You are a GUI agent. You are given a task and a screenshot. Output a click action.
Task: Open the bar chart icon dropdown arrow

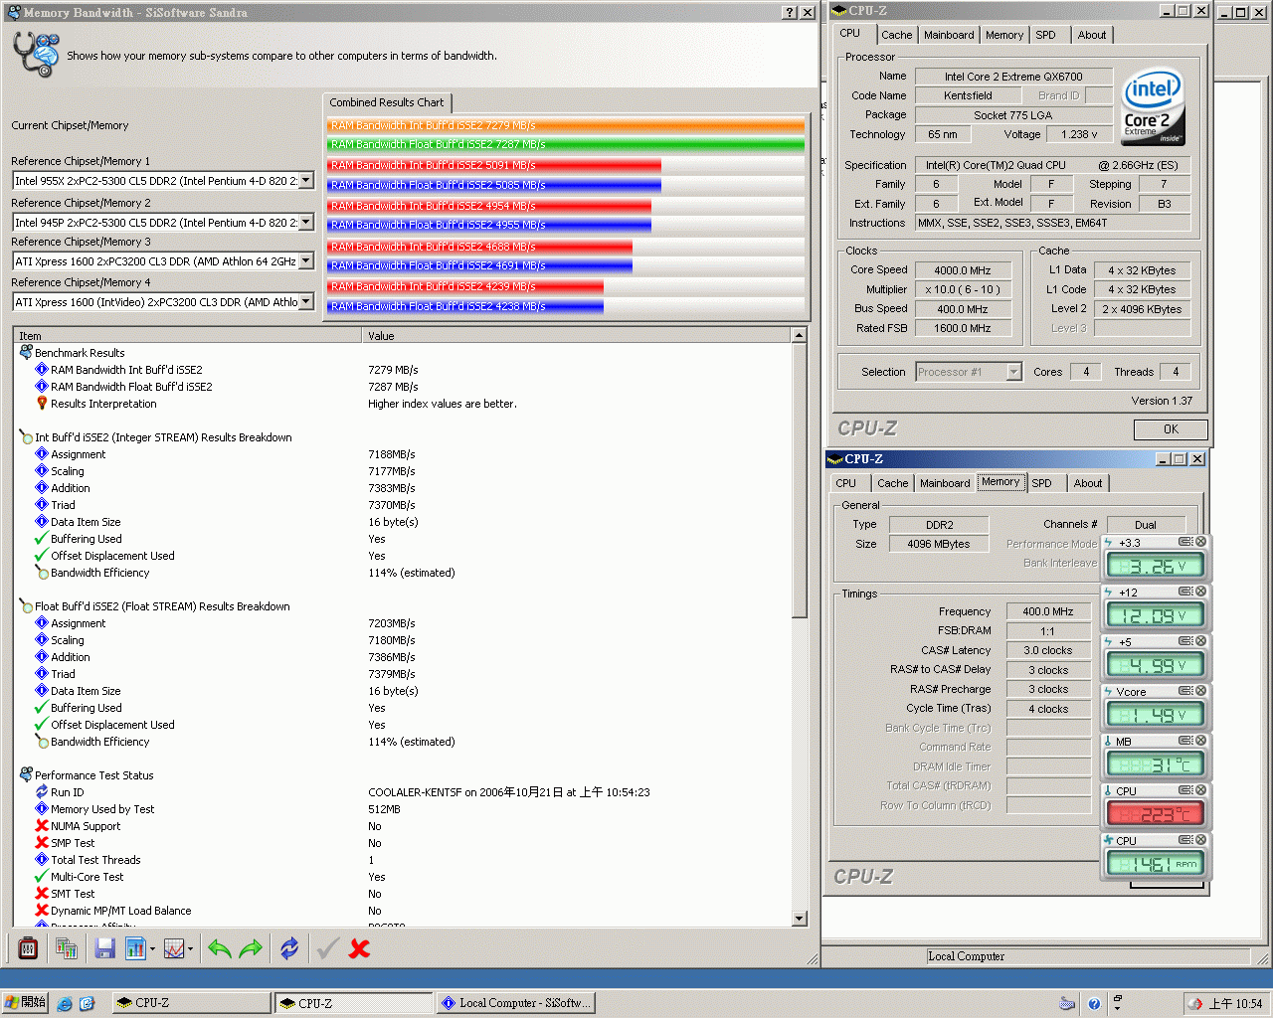[x=152, y=949]
